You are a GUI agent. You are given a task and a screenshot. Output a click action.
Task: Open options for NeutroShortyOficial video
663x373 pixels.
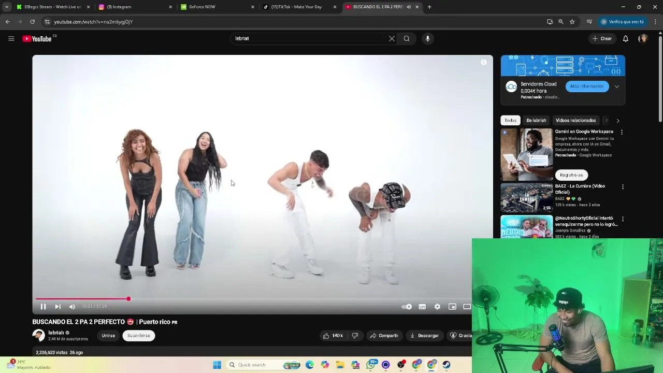tap(623, 219)
